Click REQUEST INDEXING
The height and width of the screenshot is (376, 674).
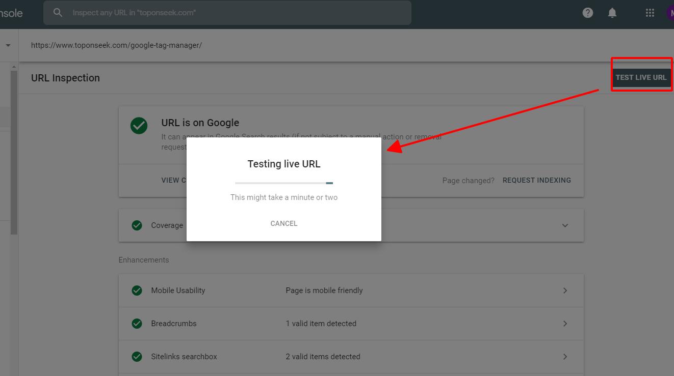pyautogui.click(x=536, y=180)
